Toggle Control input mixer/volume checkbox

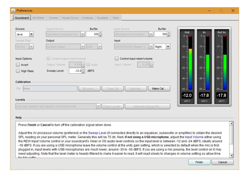point(117,58)
